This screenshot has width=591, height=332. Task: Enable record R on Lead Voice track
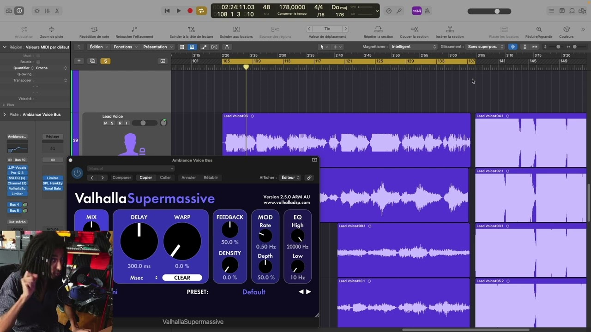tap(120, 123)
